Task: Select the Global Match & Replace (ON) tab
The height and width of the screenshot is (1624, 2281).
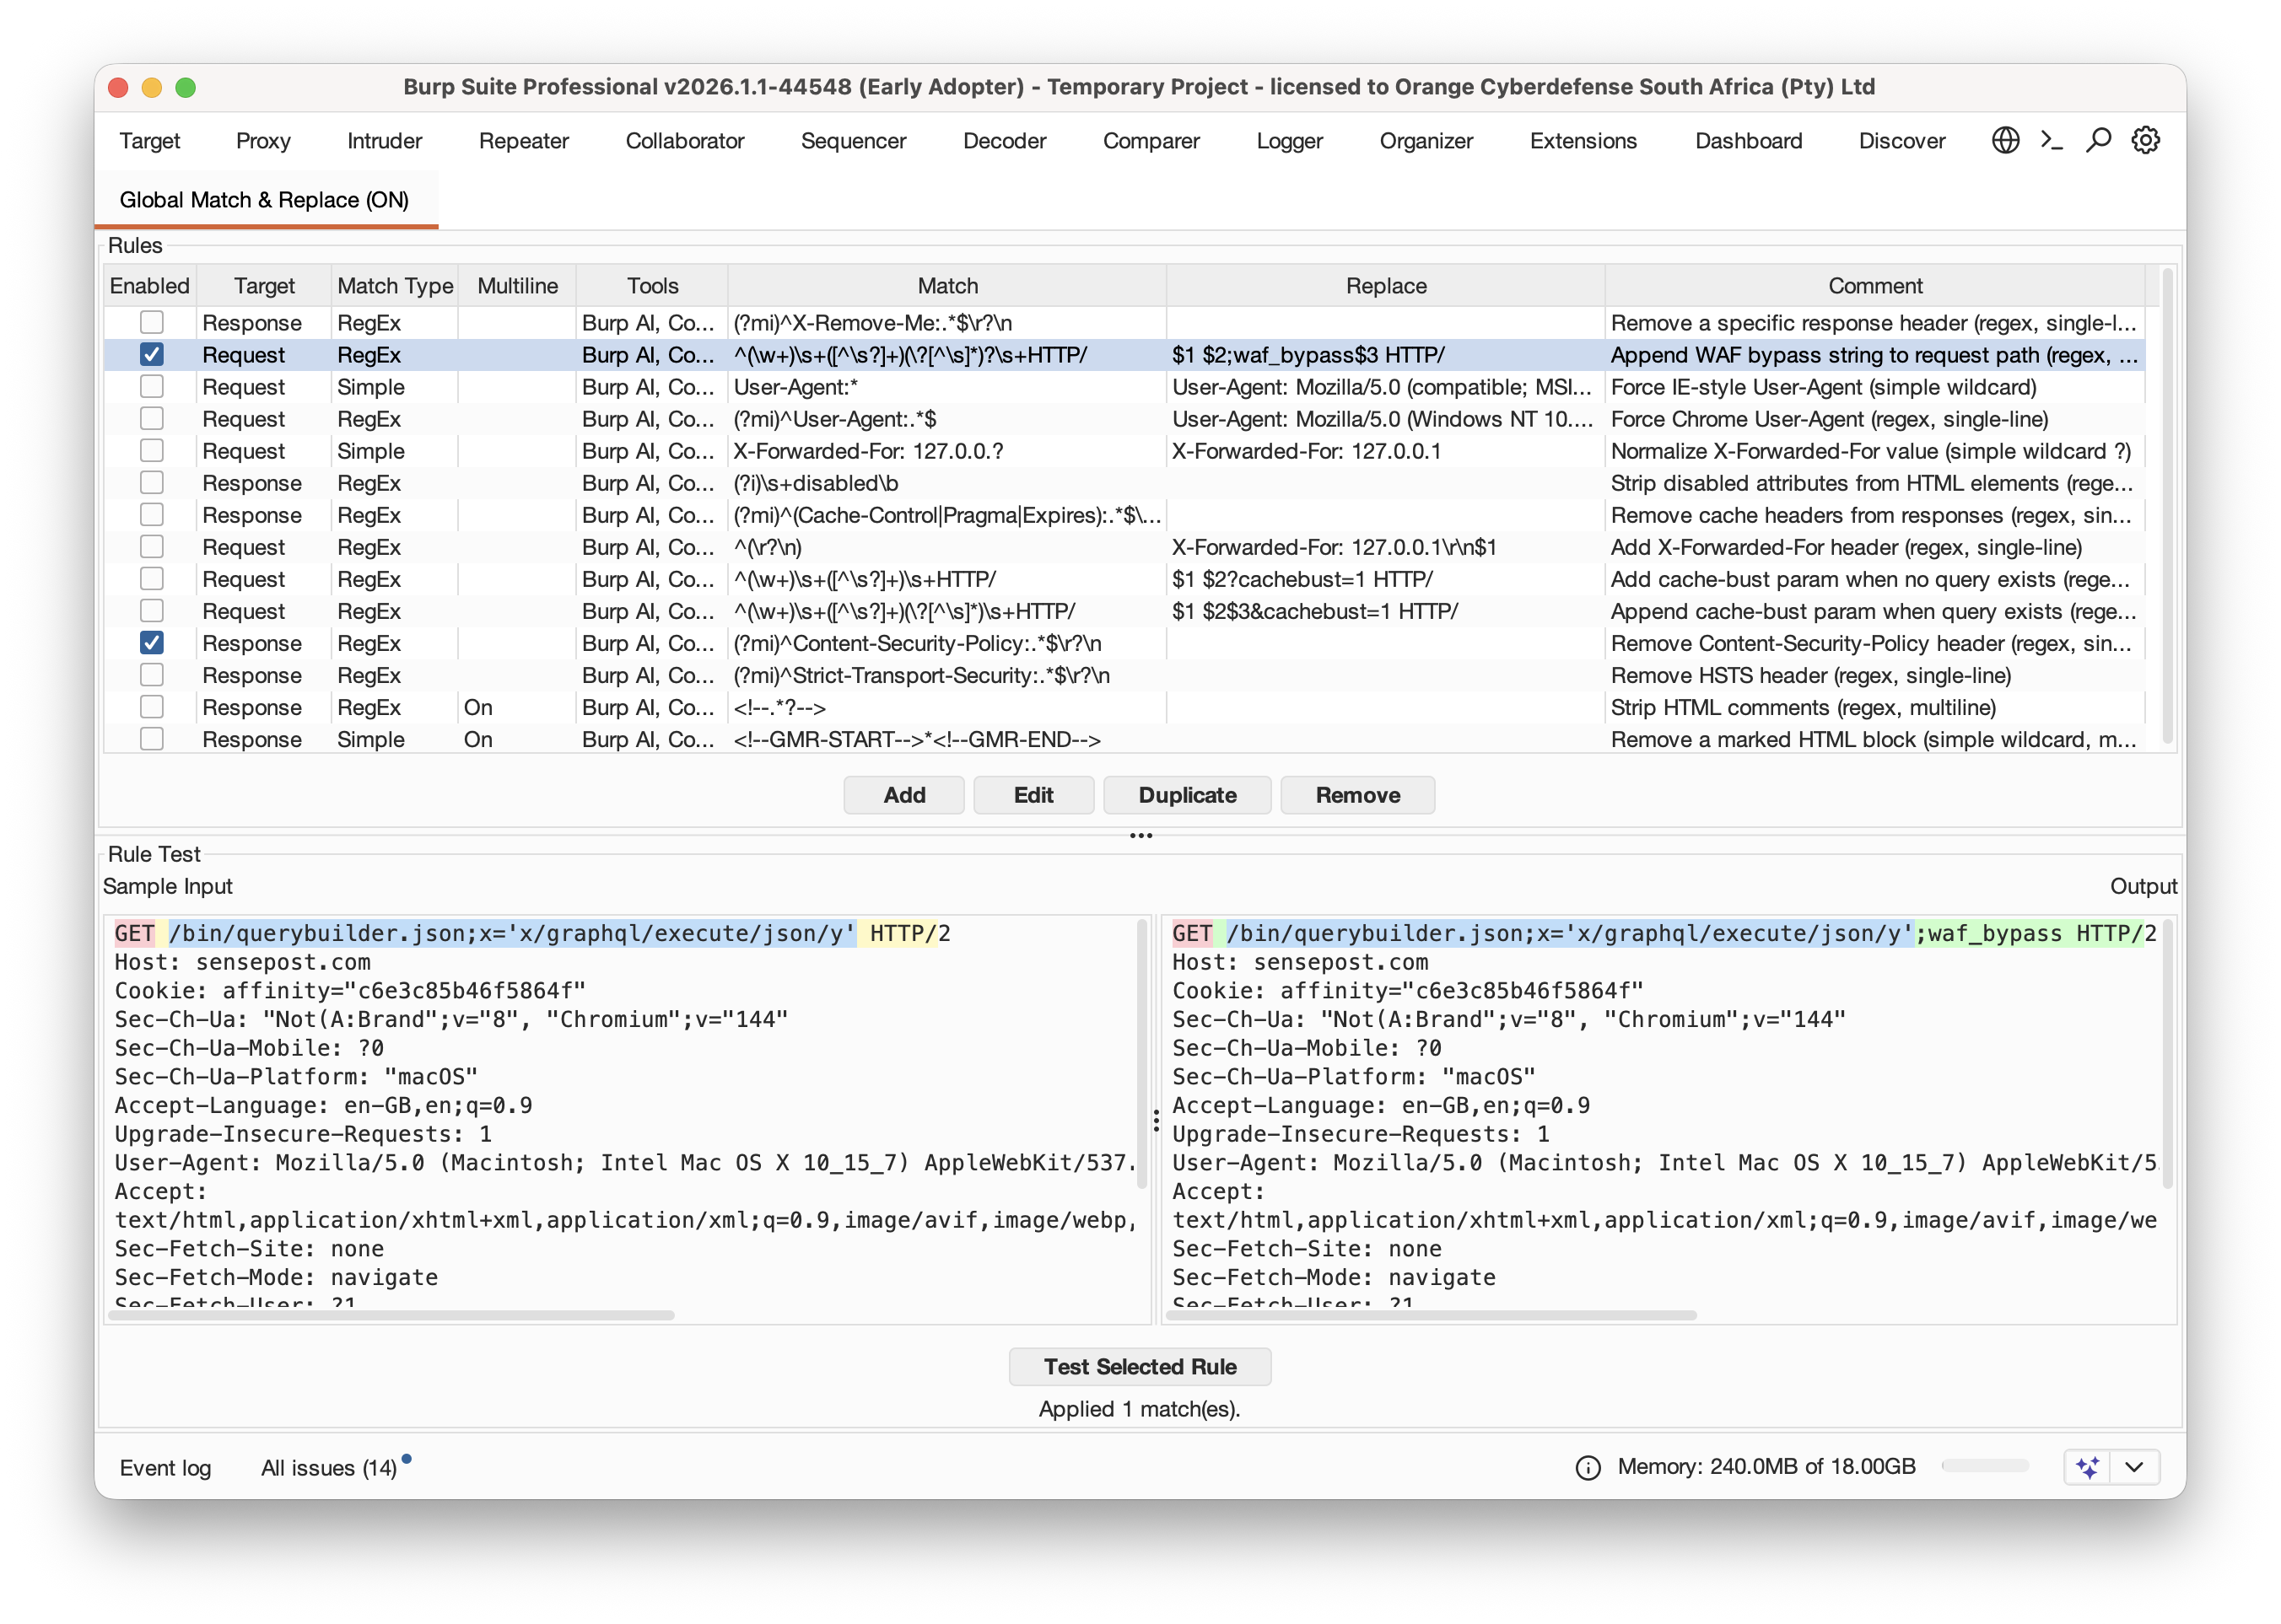Action: pos(264,200)
